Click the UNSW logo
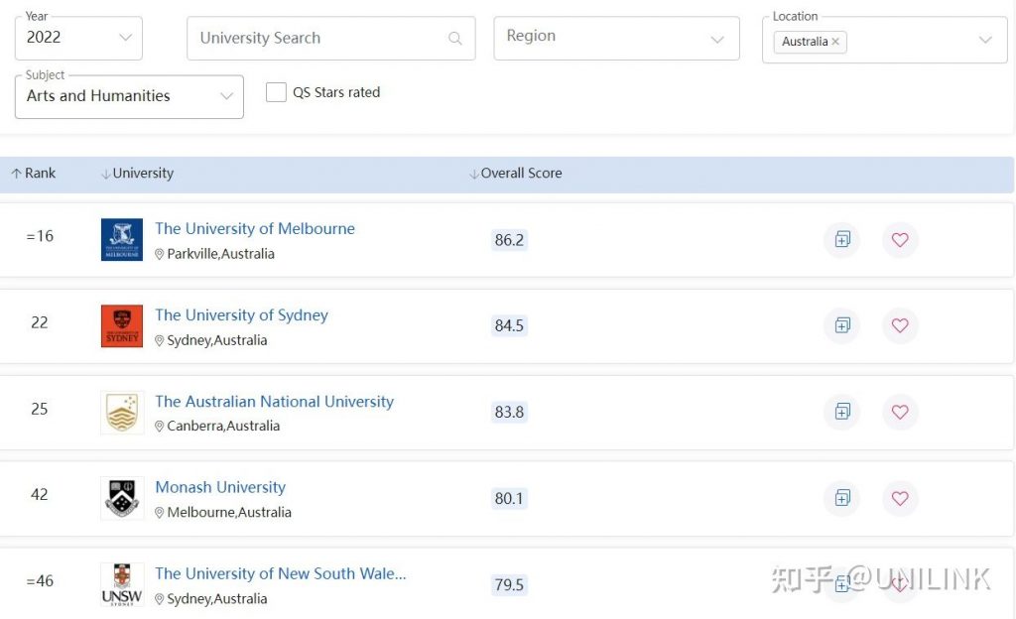The width and height of the screenshot is (1016, 619). [x=122, y=584]
